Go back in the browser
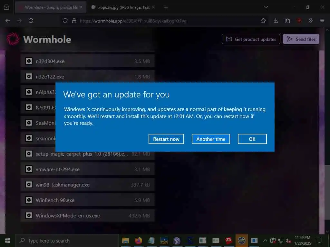The width and height of the screenshot is (330, 247). click(x=8, y=21)
